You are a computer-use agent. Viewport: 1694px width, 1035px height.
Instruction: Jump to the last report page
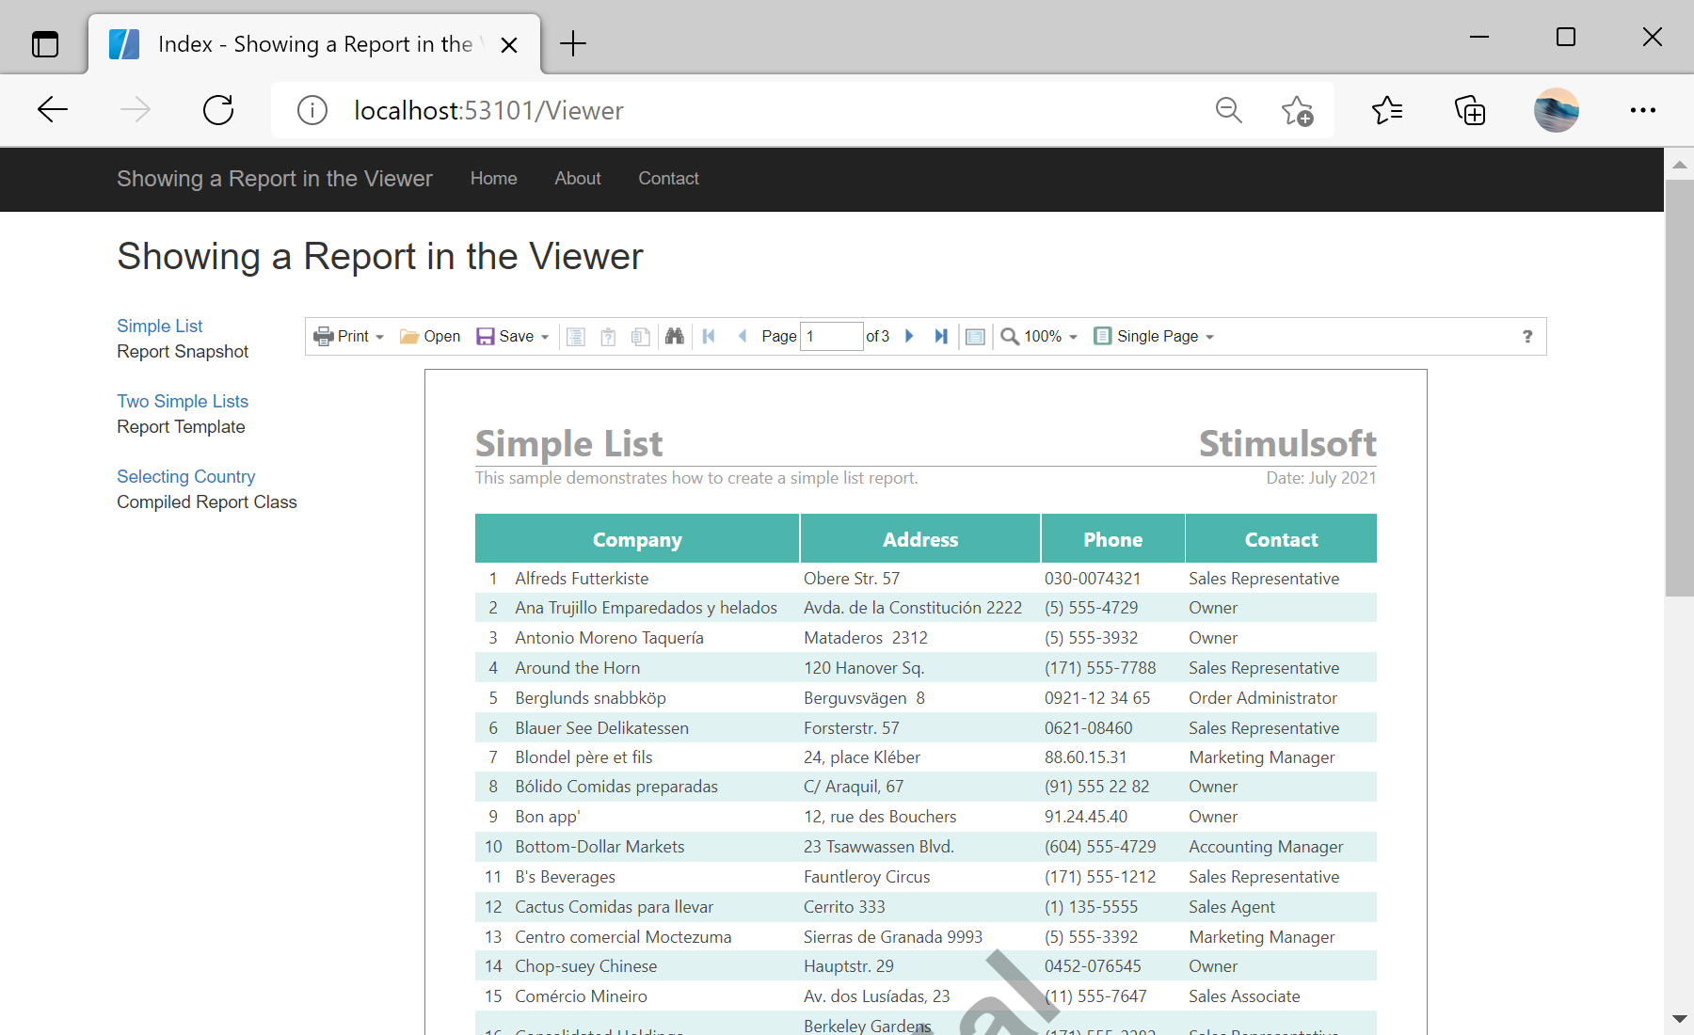941,336
